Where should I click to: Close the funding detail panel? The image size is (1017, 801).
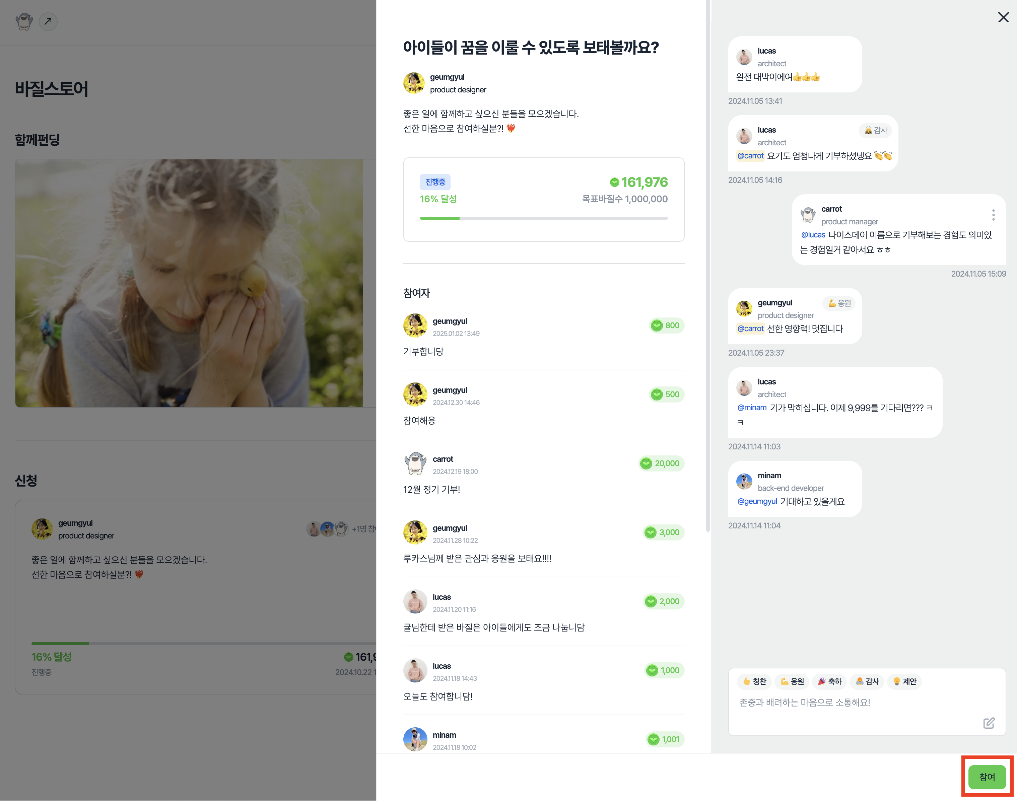1003,17
